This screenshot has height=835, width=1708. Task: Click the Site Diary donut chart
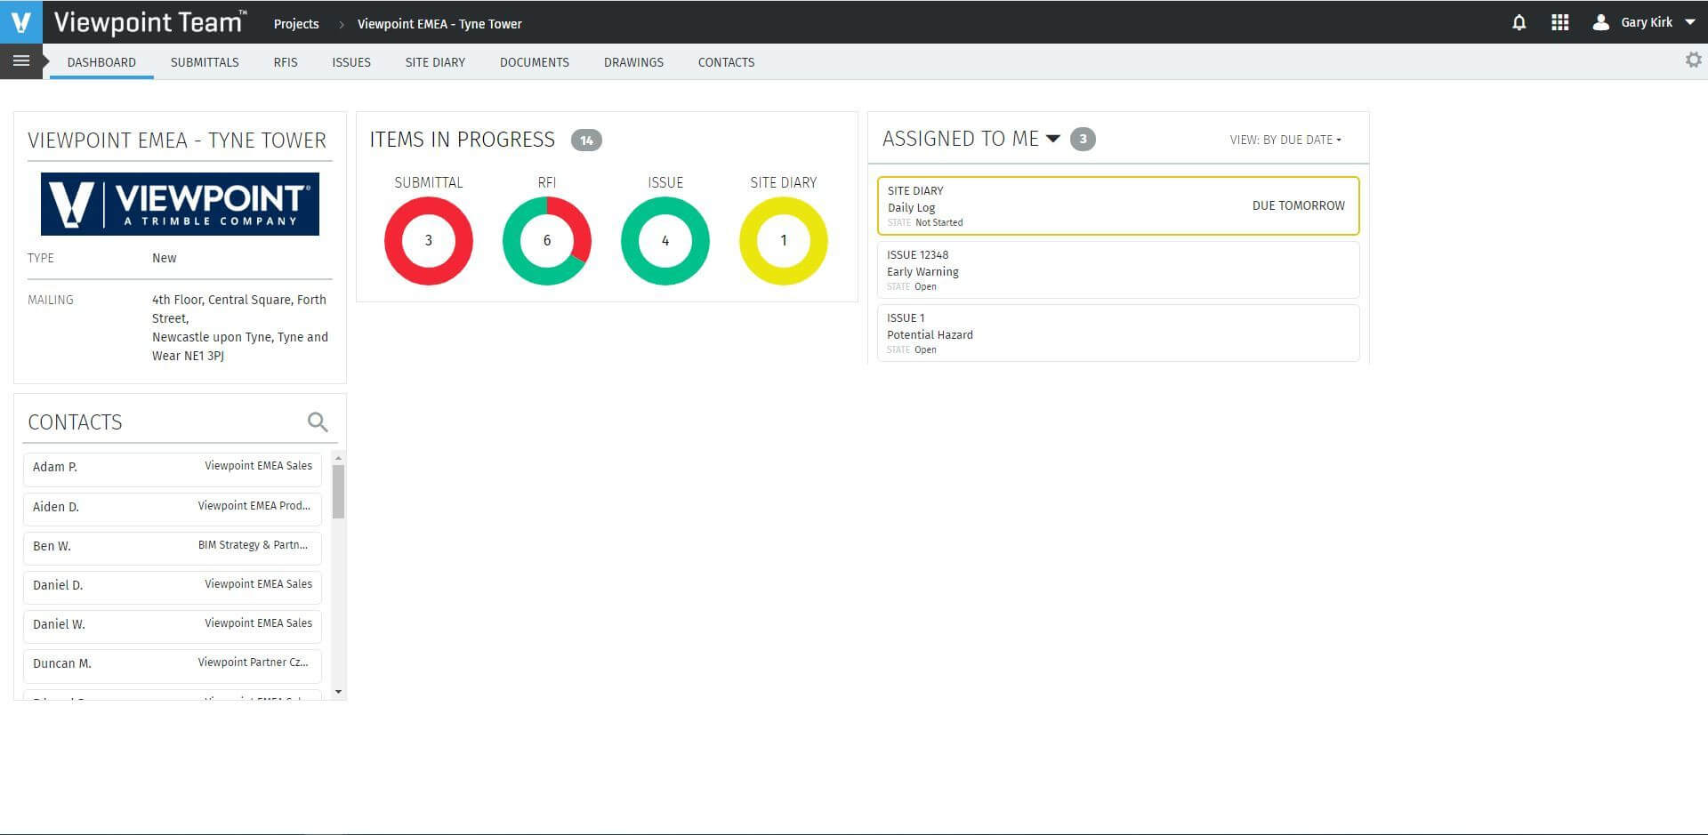[784, 241]
